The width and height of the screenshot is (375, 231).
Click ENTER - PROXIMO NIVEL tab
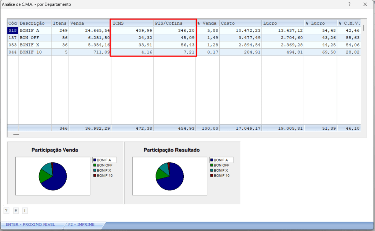[x=30, y=224]
